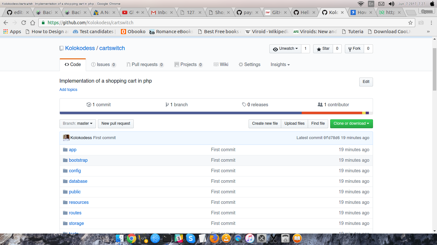The image size is (437, 245).
Task: Show more bookmarks with the chevron
Action: tap(428, 32)
